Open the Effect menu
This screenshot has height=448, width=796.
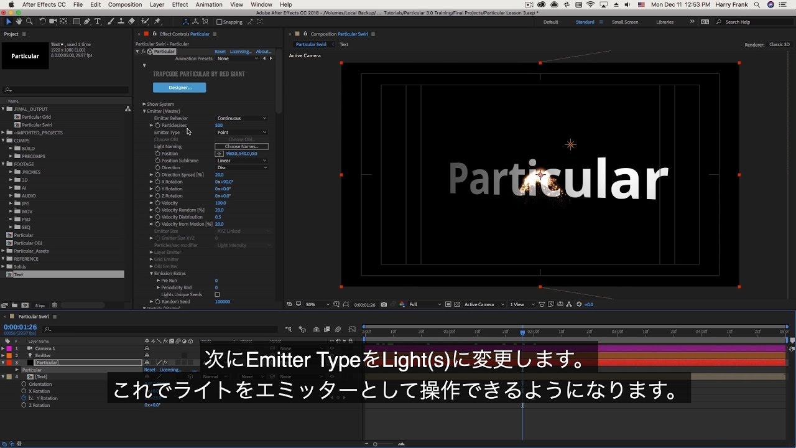(x=180, y=4)
